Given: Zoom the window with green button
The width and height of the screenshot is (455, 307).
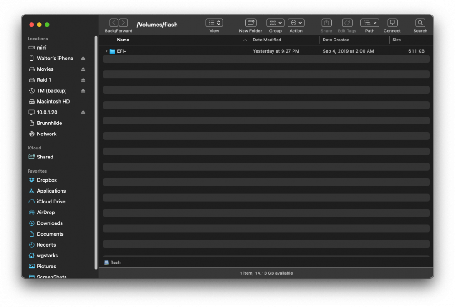Looking at the screenshot, I should pyautogui.click(x=47, y=25).
